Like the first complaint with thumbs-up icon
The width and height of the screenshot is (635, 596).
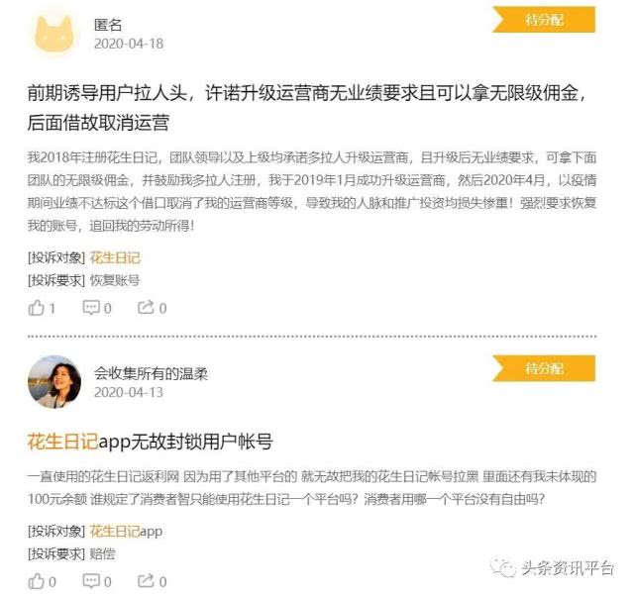36,308
